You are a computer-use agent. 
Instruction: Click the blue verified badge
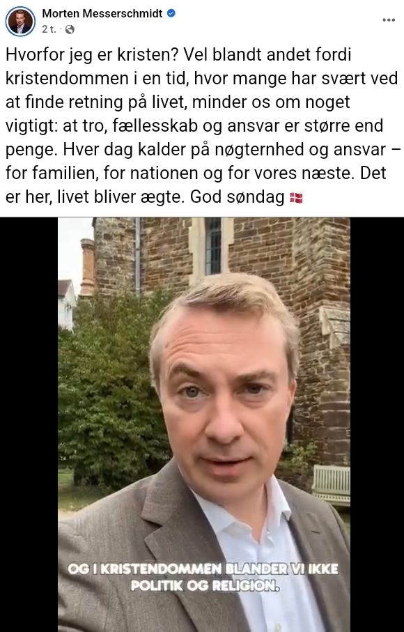pyautogui.click(x=171, y=13)
